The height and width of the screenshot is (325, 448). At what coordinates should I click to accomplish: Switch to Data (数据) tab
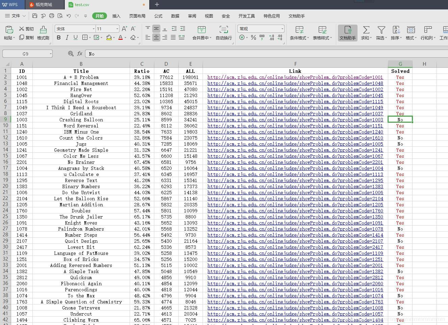(x=175, y=16)
